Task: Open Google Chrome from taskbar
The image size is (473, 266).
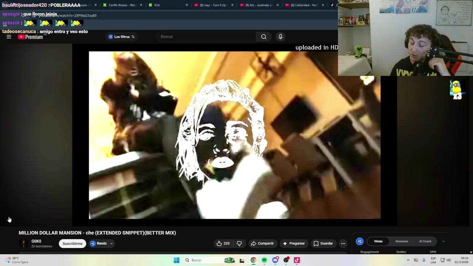Action: click(253, 260)
